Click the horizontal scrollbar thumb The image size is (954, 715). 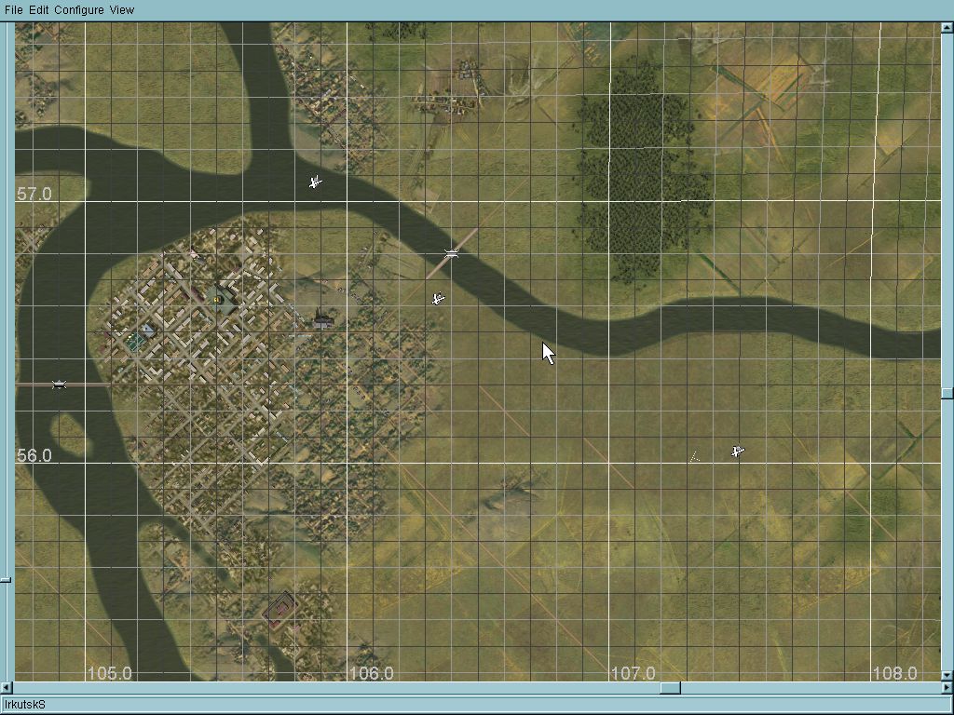[671, 688]
